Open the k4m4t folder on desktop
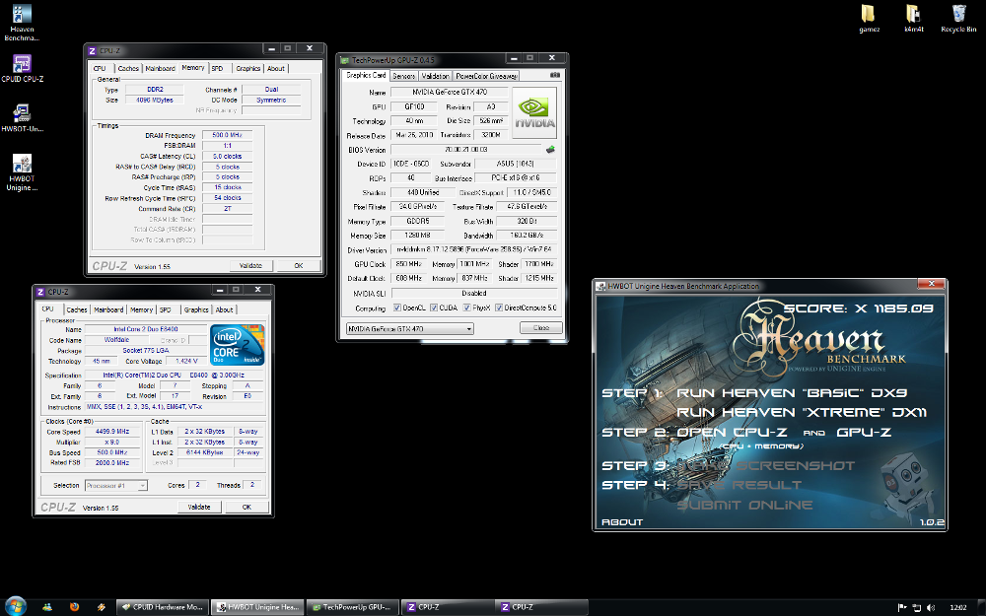The height and width of the screenshot is (616, 986). click(913, 18)
